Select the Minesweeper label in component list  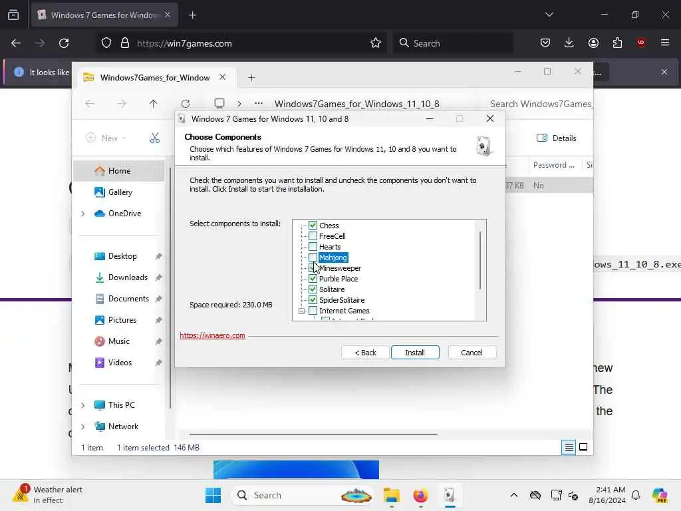(340, 268)
